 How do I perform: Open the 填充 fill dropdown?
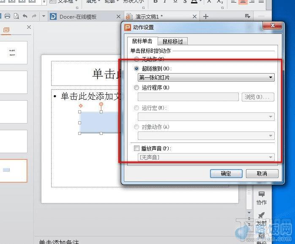pyautogui.click(x=93, y=2)
